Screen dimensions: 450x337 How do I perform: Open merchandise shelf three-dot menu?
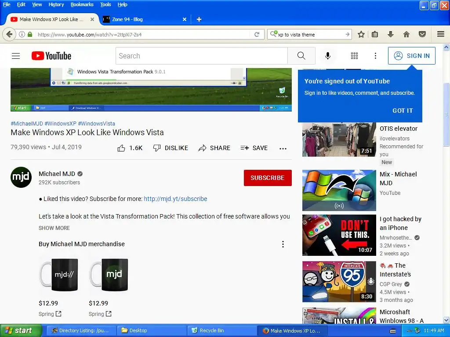[x=283, y=244]
